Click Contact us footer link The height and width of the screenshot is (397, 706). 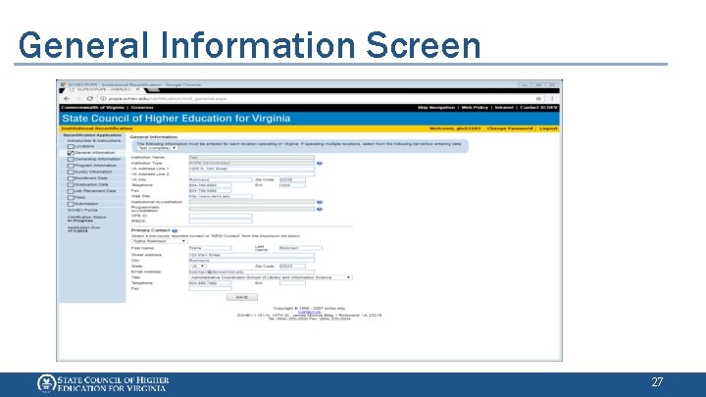309,312
